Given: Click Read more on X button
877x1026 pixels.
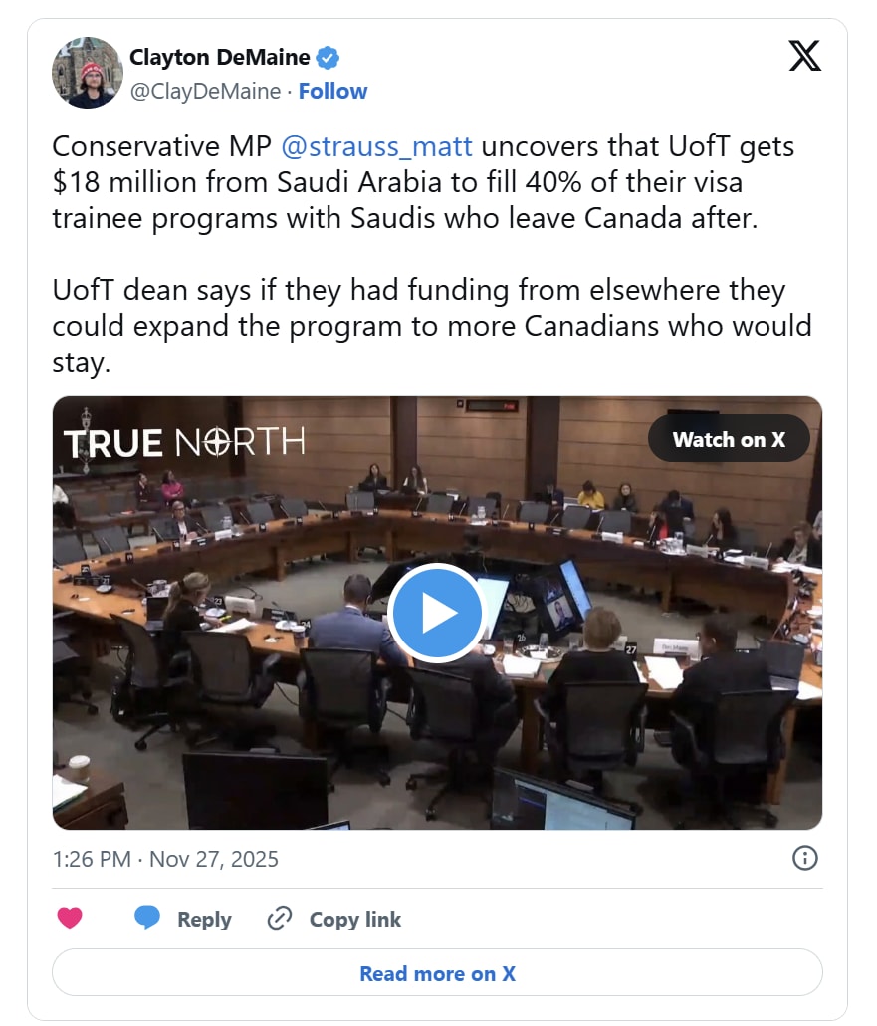Looking at the screenshot, I should tap(438, 973).
